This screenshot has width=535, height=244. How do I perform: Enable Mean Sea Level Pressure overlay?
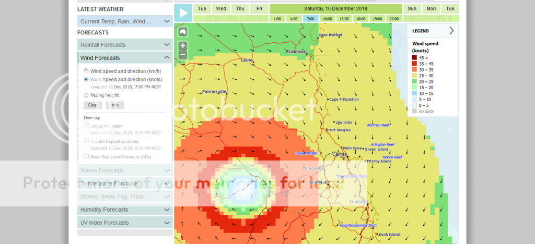86,157
